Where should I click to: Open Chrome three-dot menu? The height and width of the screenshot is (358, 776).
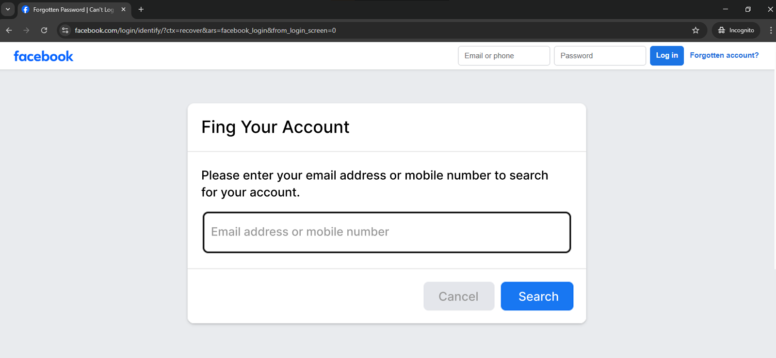click(x=771, y=30)
